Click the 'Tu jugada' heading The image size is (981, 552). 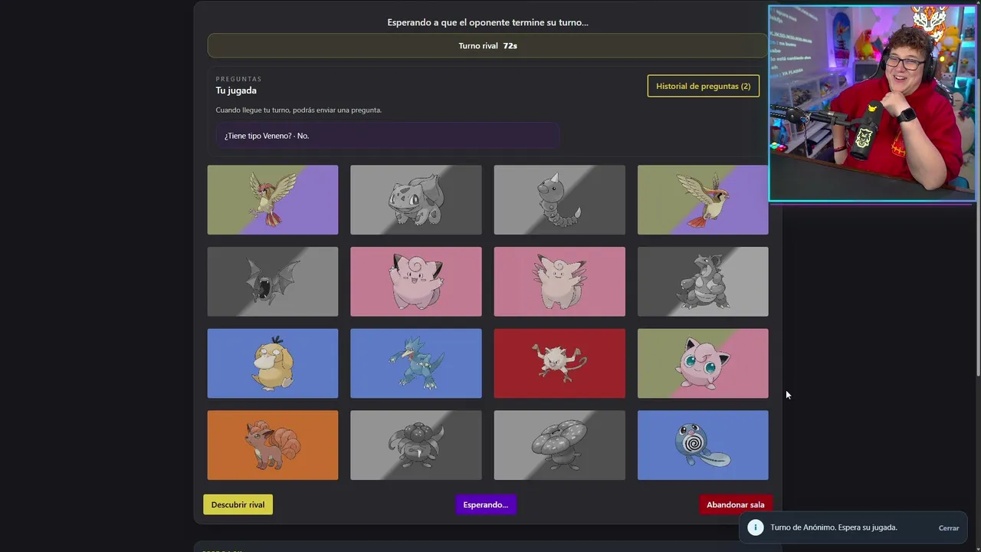236,90
